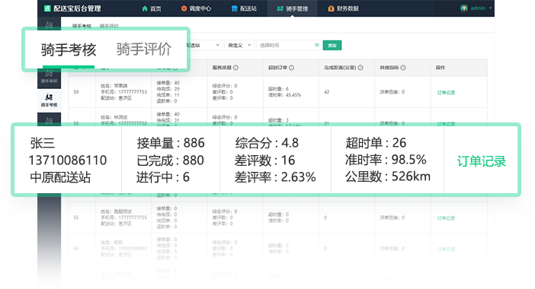Viewport: 535px width, 289px height.
Task: Click info icon beside 服务质量 column header
Action: (x=235, y=68)
